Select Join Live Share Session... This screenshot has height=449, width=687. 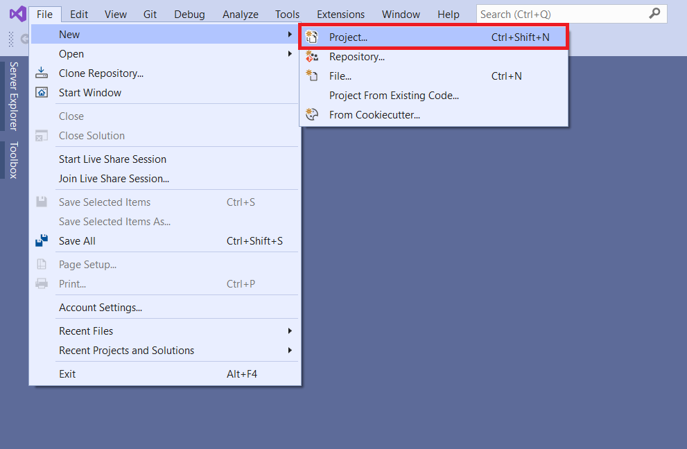(x=165, y=178)
